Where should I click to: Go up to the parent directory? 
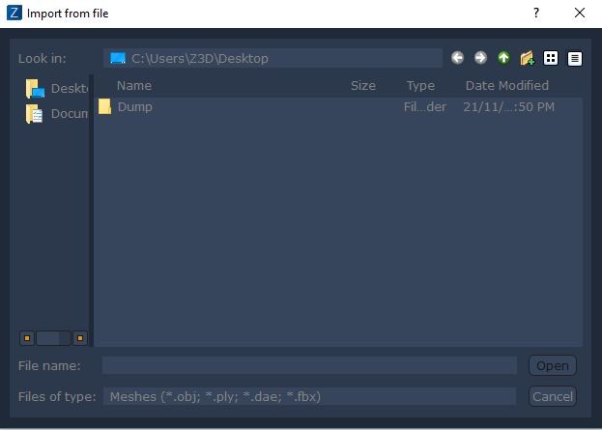(x=503, y=58)
